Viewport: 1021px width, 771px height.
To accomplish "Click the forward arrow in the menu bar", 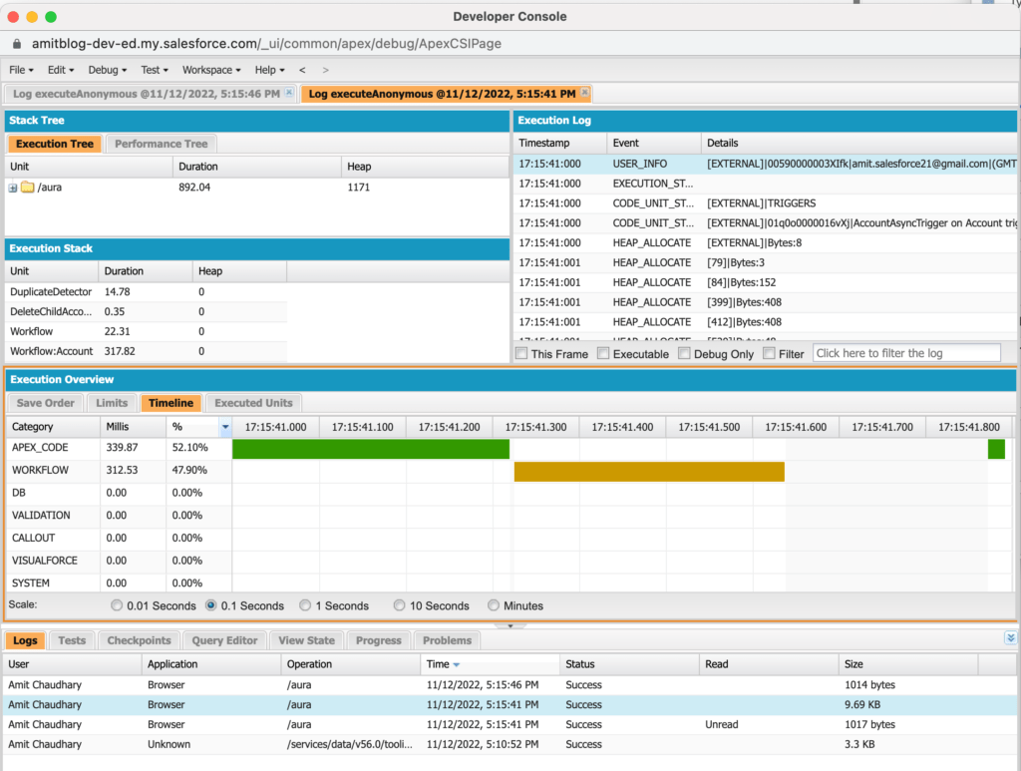I will click(325, 70).
